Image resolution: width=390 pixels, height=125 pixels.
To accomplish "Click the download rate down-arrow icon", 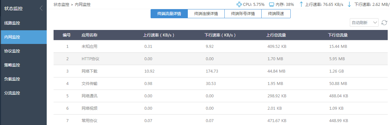I will click(349, 4).
